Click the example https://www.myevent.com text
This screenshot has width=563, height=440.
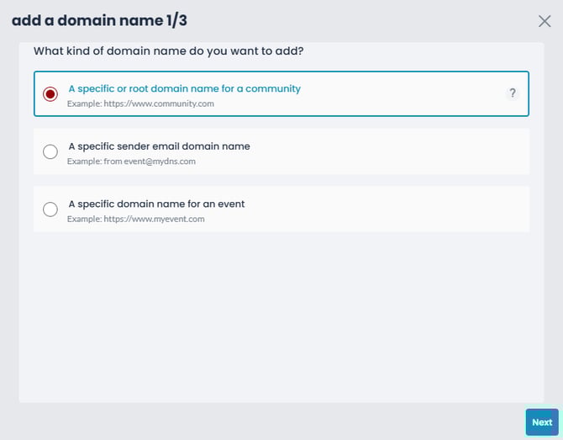[x=136, y=219]
